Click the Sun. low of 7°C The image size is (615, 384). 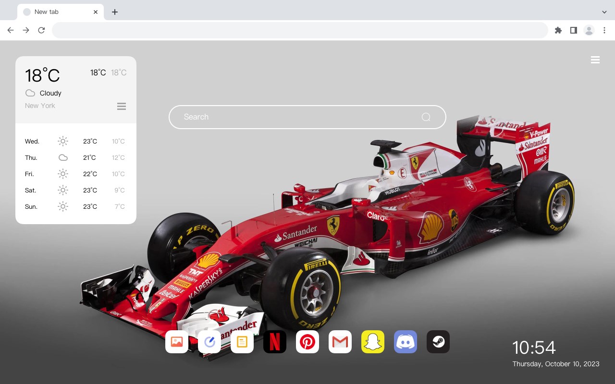120,206
